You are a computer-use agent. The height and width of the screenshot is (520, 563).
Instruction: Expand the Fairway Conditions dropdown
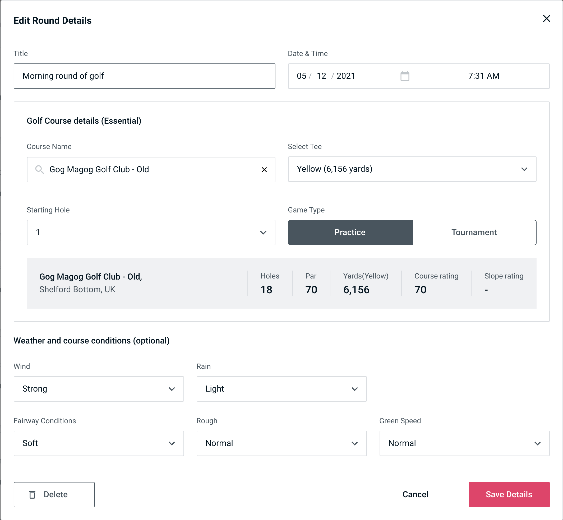point(174,443)
